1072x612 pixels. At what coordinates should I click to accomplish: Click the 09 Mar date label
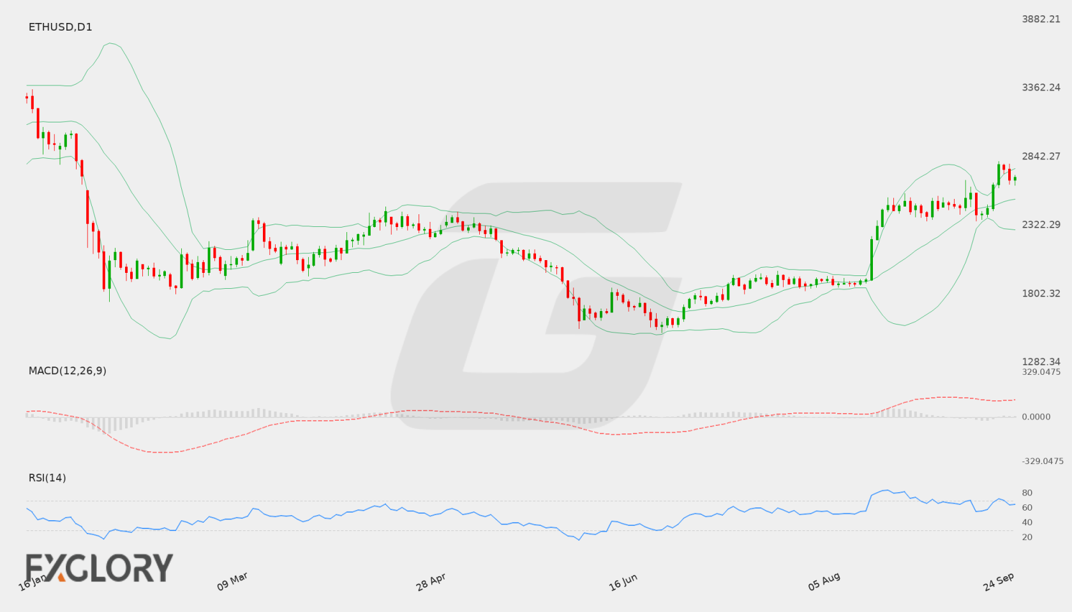coord(232,581)
